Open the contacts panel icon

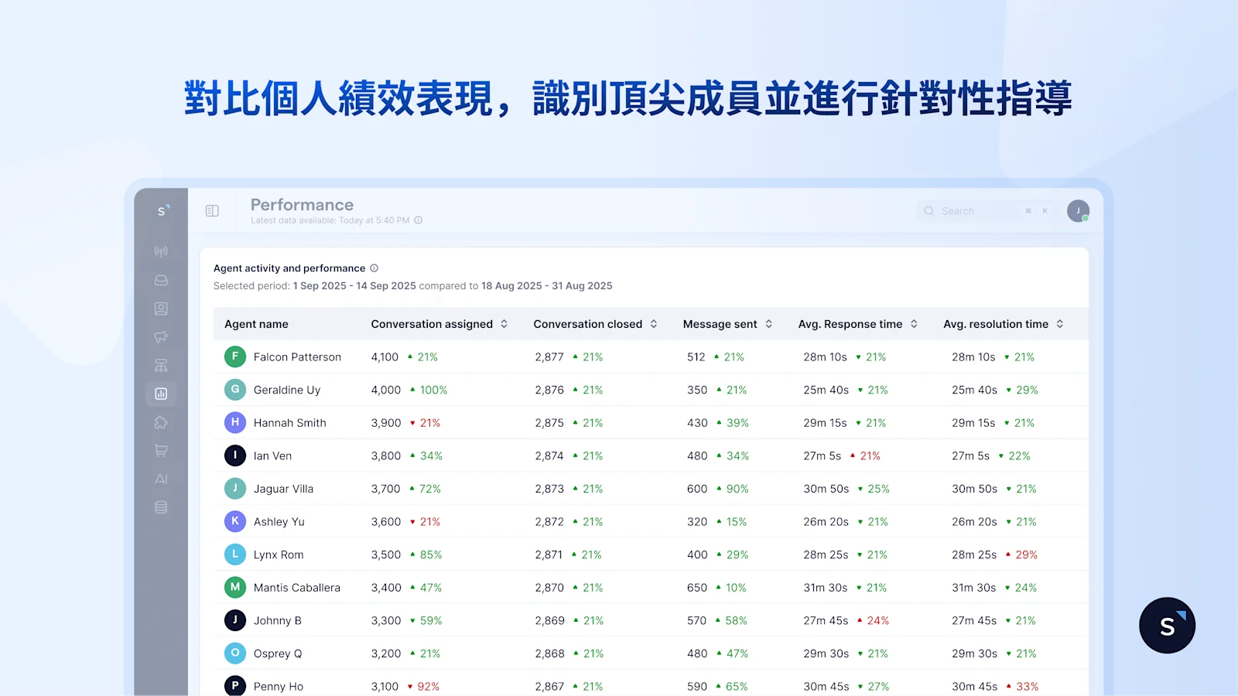point(161,308)
